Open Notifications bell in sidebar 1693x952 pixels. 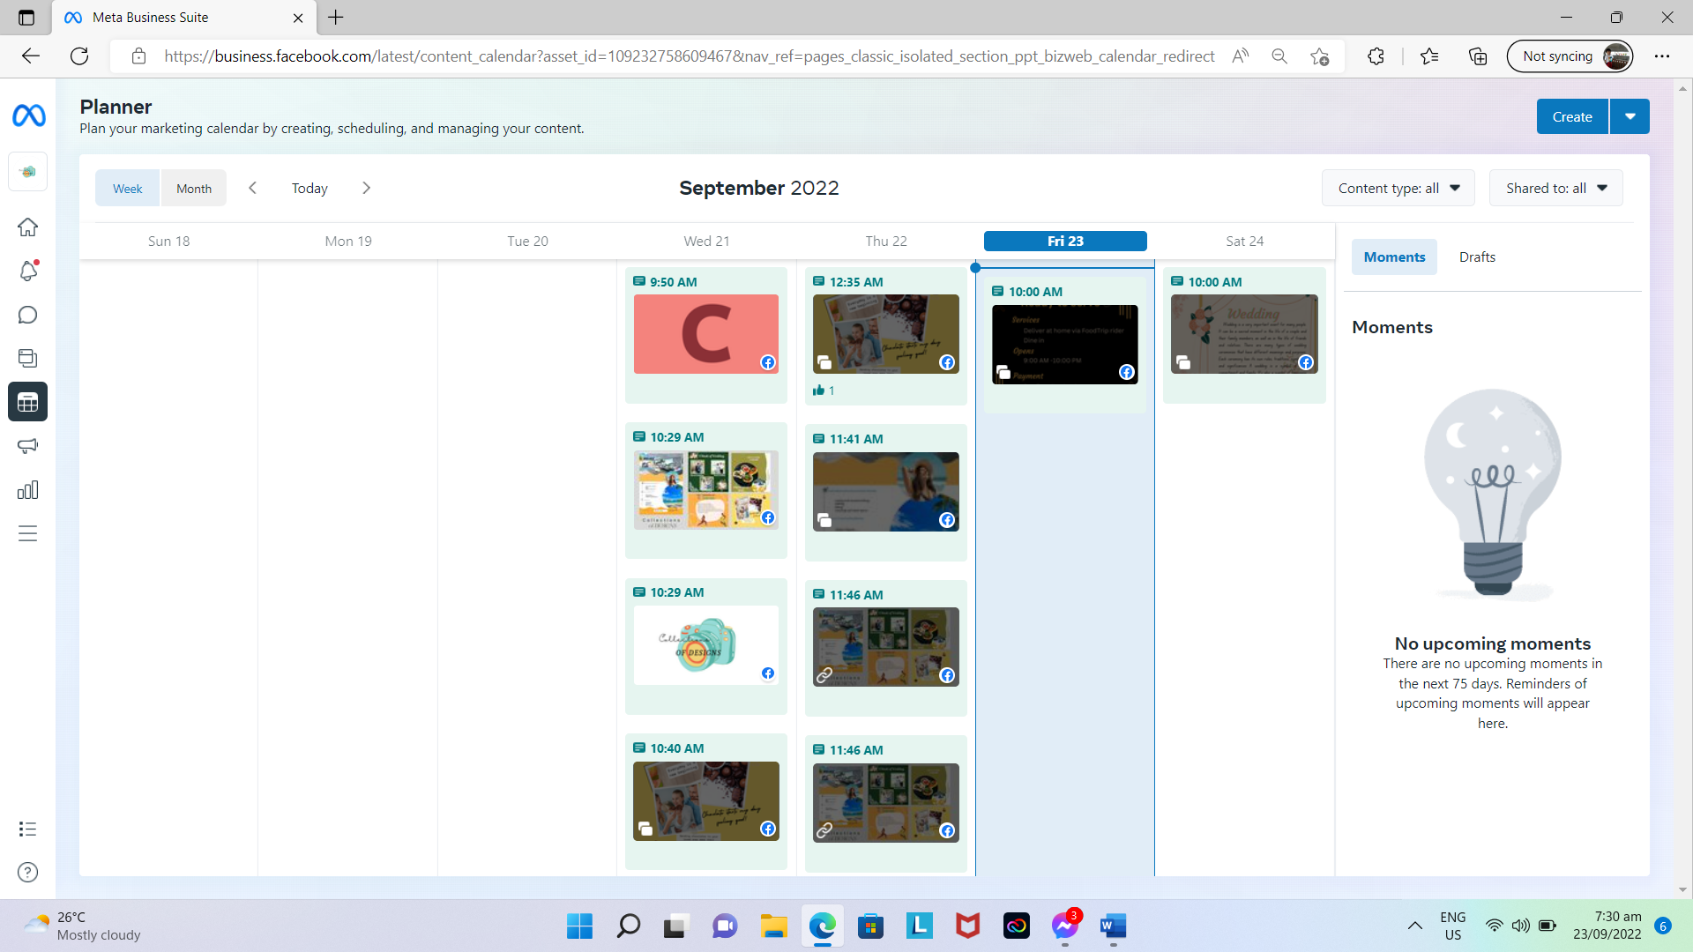tap(28, 271)
